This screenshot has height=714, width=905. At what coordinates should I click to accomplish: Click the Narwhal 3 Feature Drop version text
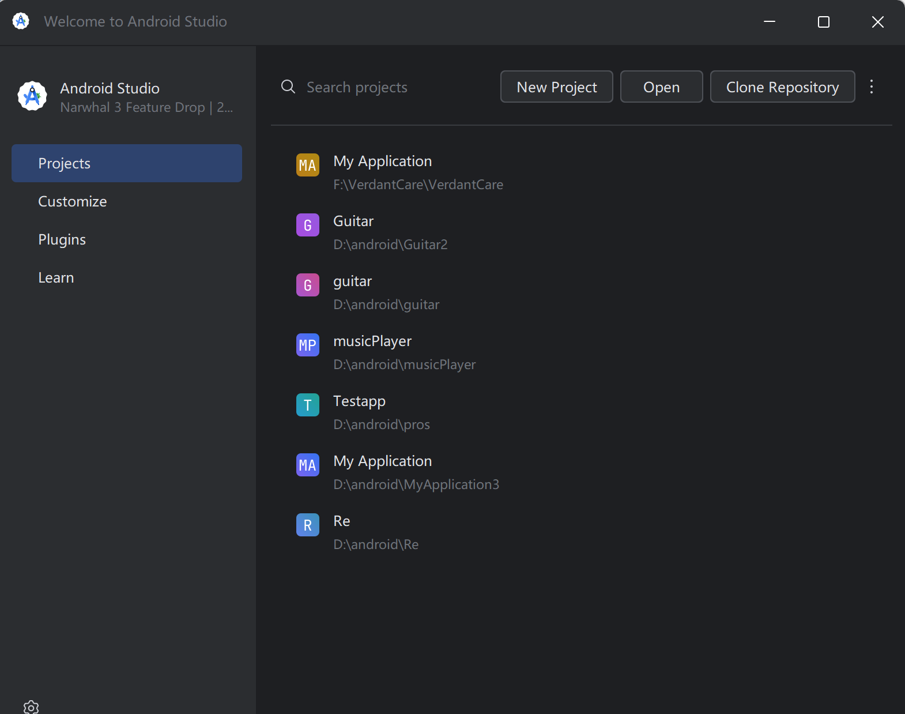146,107
